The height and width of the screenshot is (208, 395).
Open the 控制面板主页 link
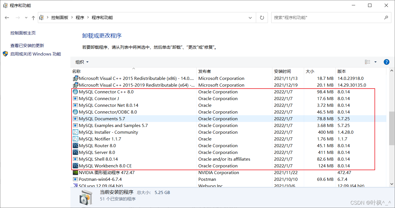pyautogui.click(x=23, y=33)
